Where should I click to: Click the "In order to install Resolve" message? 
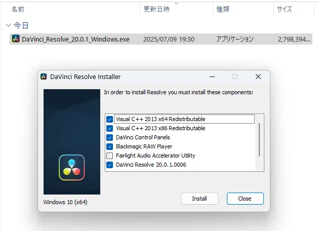[x=179, y=92]
